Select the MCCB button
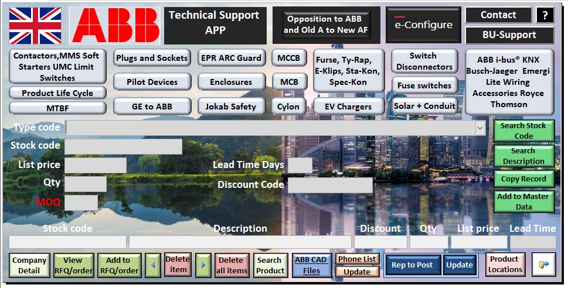This screenshot has width=568, height=288. click(x=289, y=58)
